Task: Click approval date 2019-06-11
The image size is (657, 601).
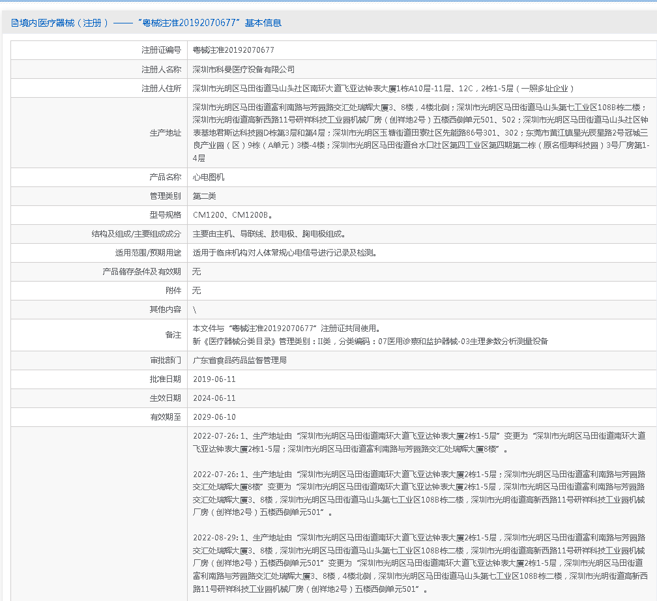Action: [x=214, y=379]
